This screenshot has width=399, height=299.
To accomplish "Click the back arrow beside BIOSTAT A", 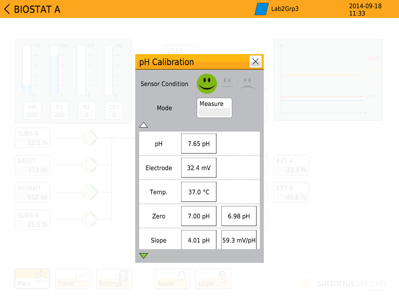I will point(7,9).
